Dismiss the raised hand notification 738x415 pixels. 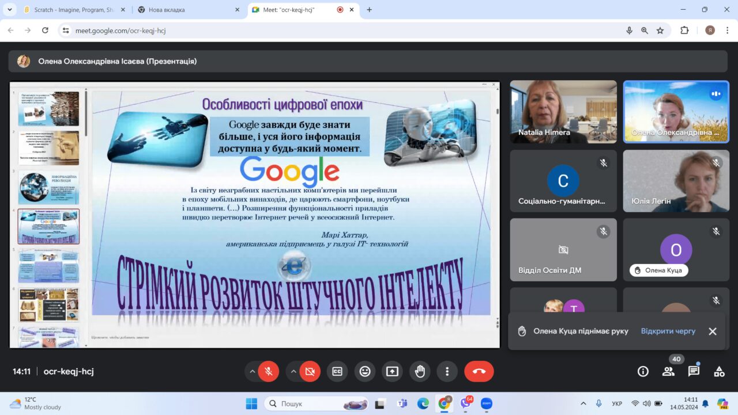pos(713,331)
